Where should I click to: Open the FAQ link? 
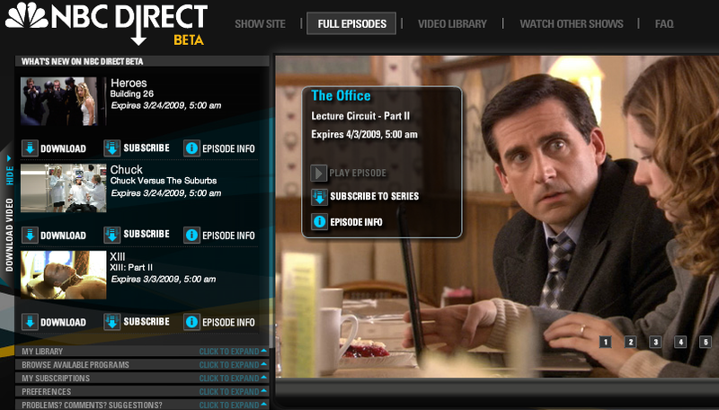(664, 24)
